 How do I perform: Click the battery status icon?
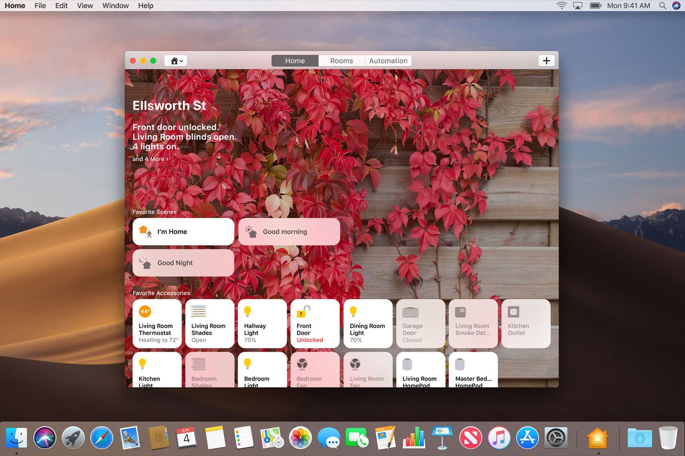pos(595,6)
